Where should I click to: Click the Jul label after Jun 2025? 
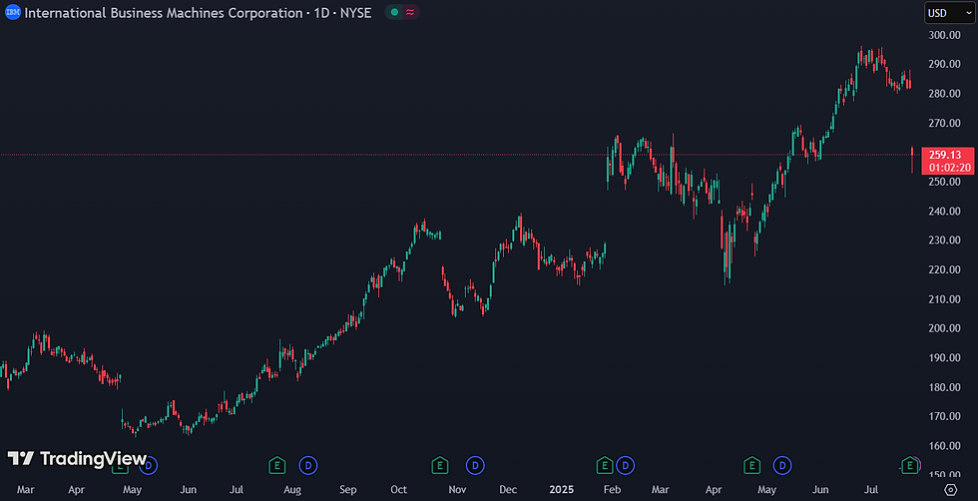point(873,490)
